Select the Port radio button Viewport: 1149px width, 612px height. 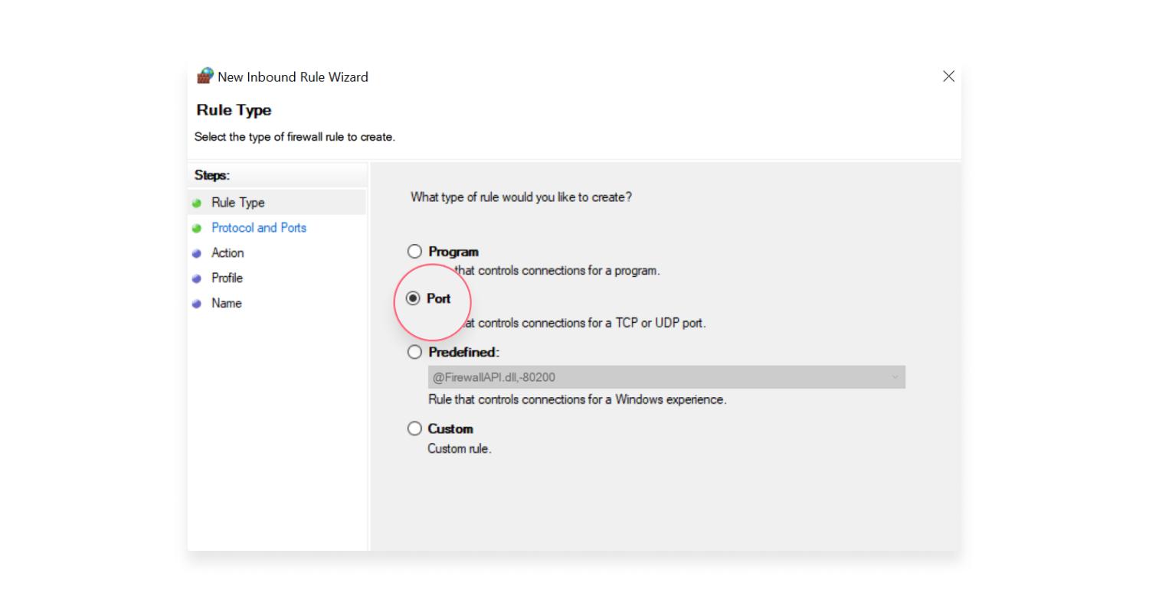(x=413, y=298)
